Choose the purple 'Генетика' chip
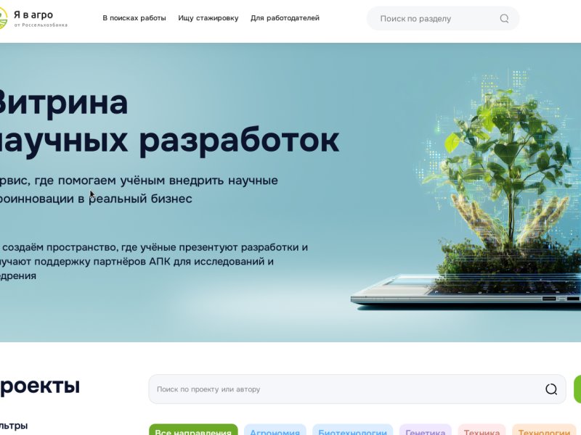This screenshot has width=581, height=435. tap(426, 430)
